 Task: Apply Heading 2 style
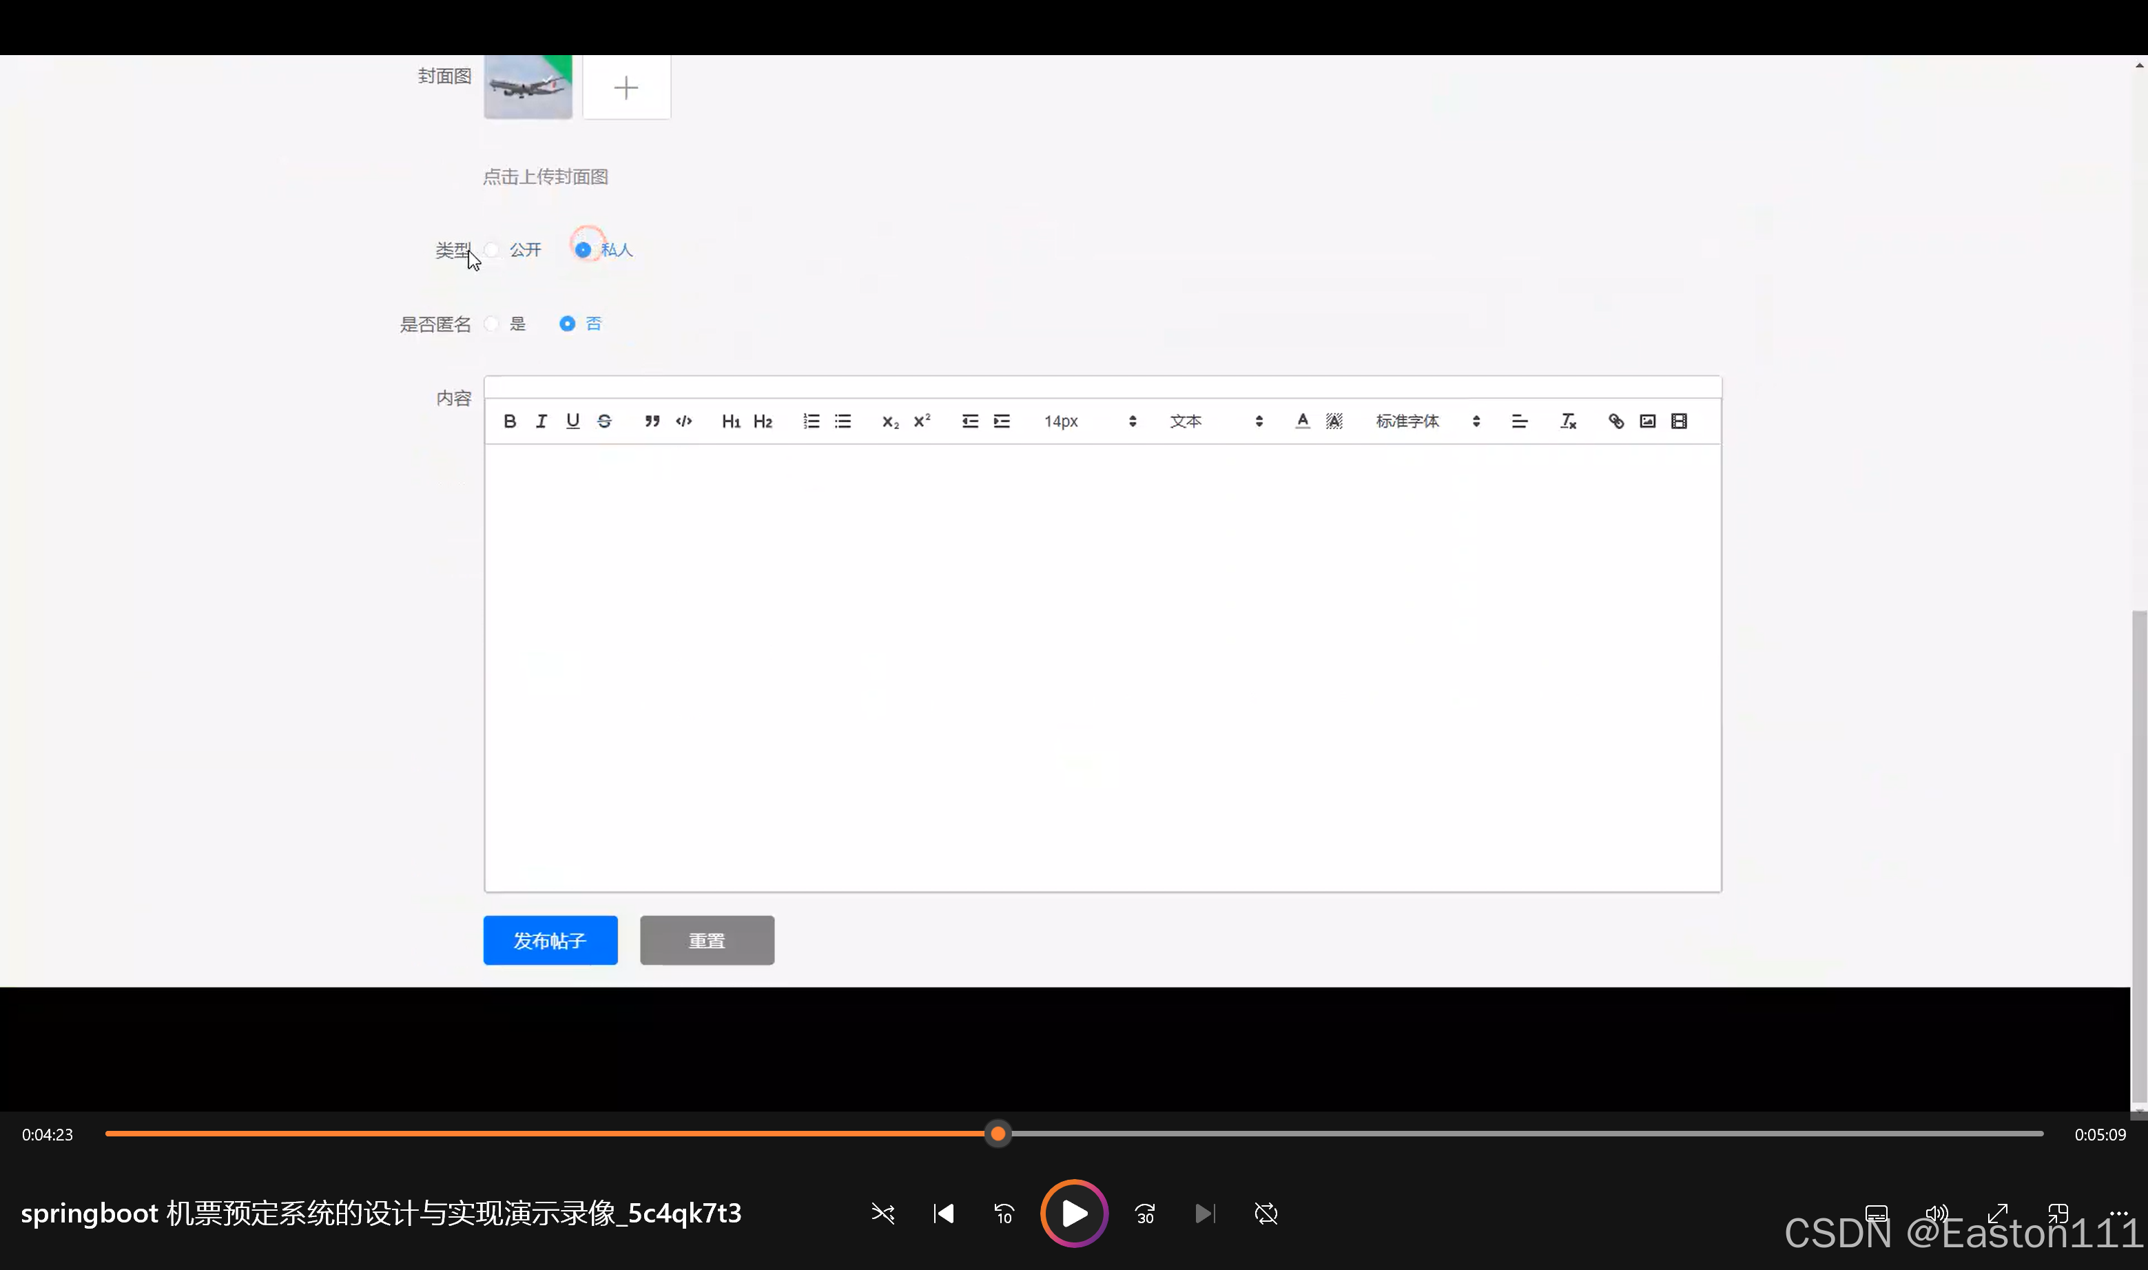(763, 421)
